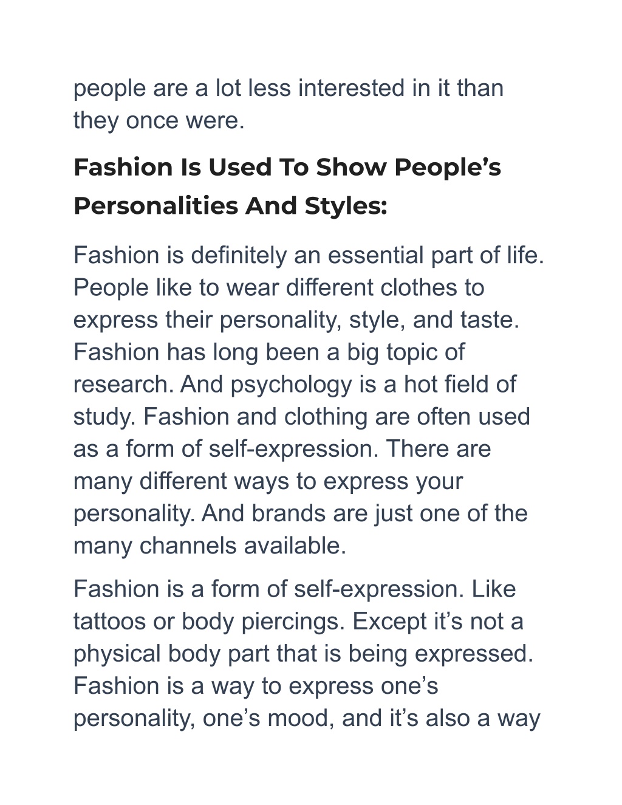Viewport: 622px width, 805px height.
Task: Click the line 'personality, one's mood, and it's also a way'
Action: (307, 718)
